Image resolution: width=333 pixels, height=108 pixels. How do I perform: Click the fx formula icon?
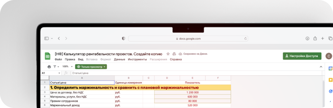(66, 73)
